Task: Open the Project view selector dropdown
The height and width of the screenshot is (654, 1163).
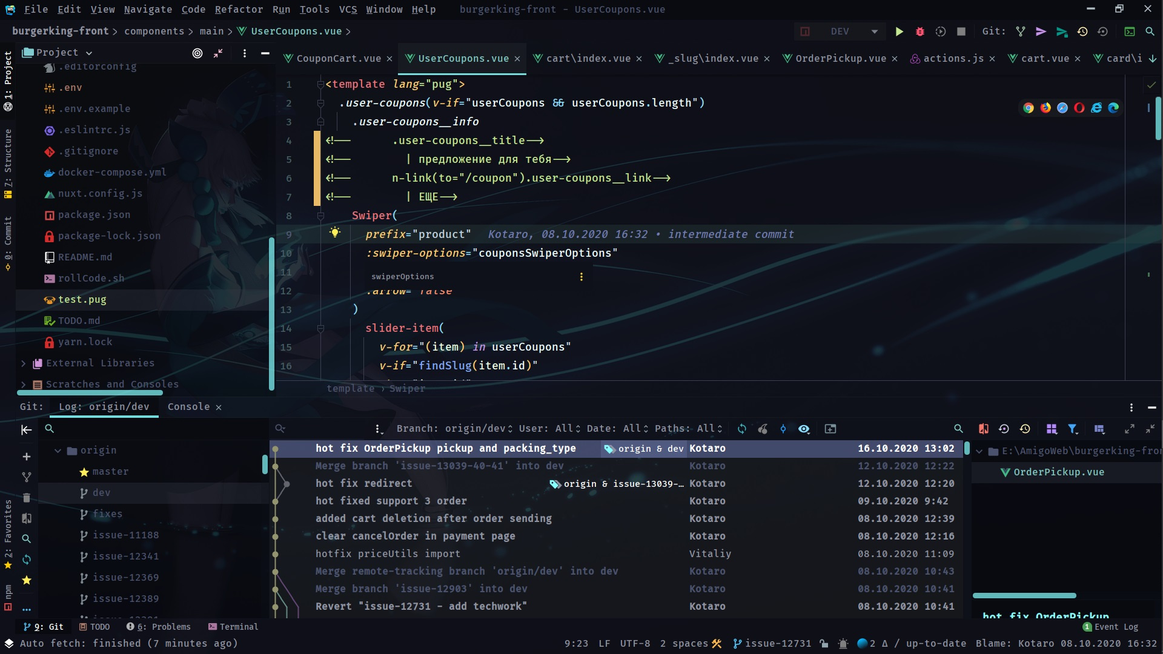Action: (x=58, y=53)
